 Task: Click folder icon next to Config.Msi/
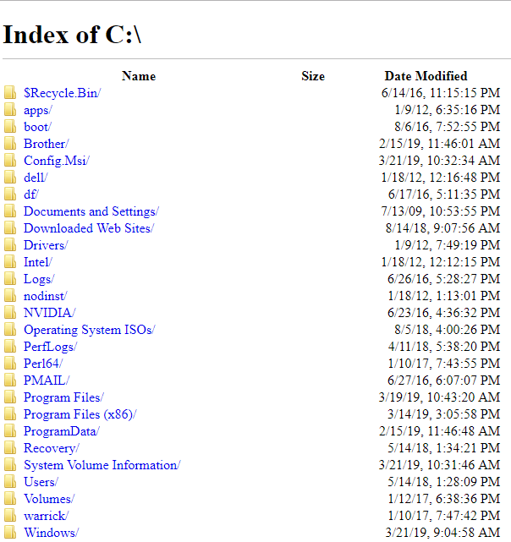[x=10, y=161]
